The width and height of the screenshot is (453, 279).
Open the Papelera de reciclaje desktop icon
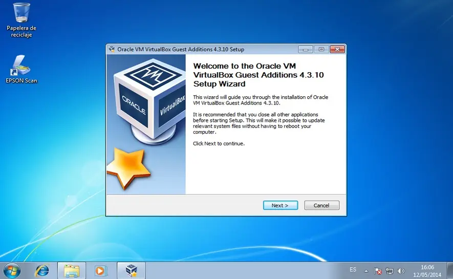coord(21,20)
